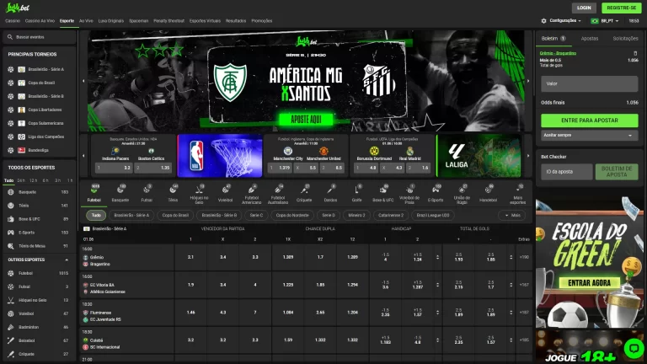Viewport: 647px width, 364px height.
Task: Open Mais esportes dropdown
Action: click(517, 194)
